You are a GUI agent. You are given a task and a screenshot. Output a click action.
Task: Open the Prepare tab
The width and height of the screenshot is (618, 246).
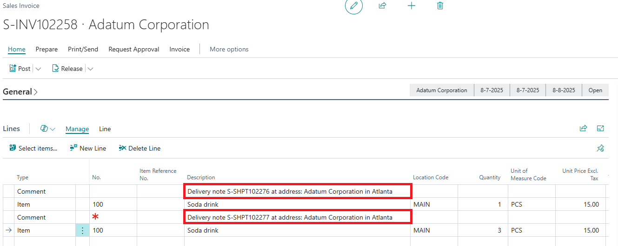tap(47, 49)
